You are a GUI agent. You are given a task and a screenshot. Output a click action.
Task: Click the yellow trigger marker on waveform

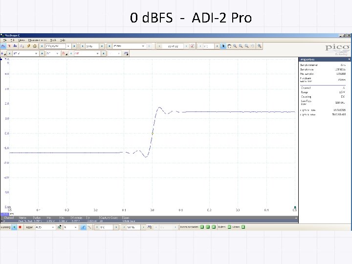153,133
